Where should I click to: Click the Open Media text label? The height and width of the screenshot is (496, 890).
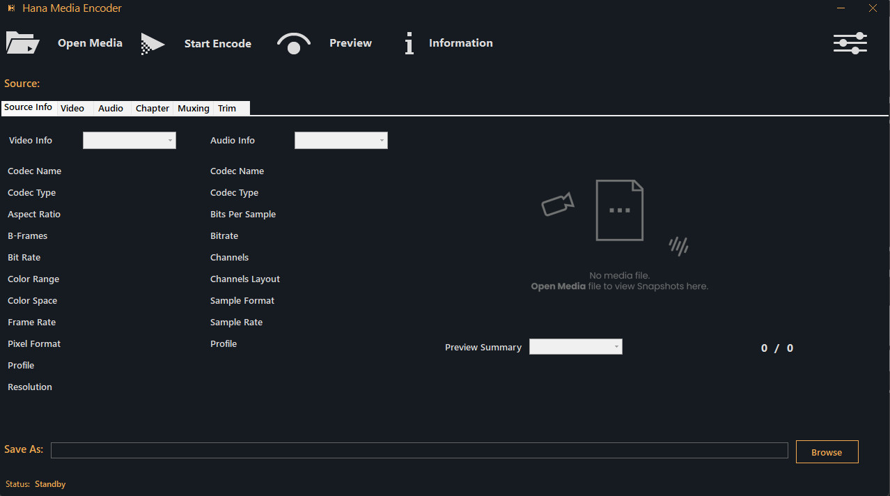pyautogui.click(x=90, y=43)
